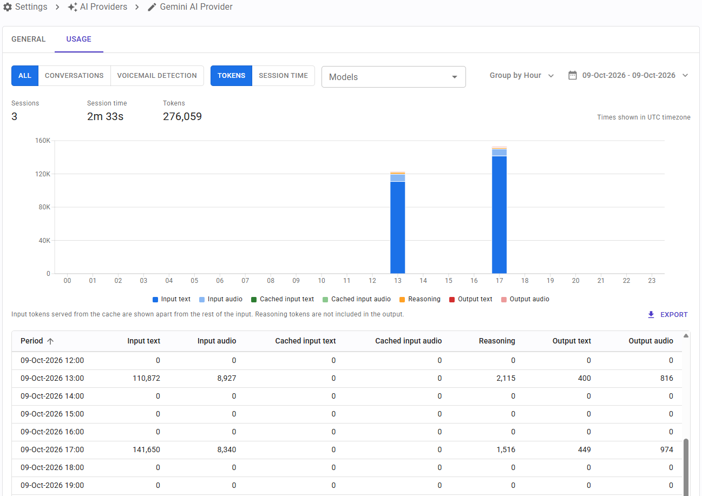702x496 pixels.
Task: Click the Reasoning column header
Action: tap(497, 341)
